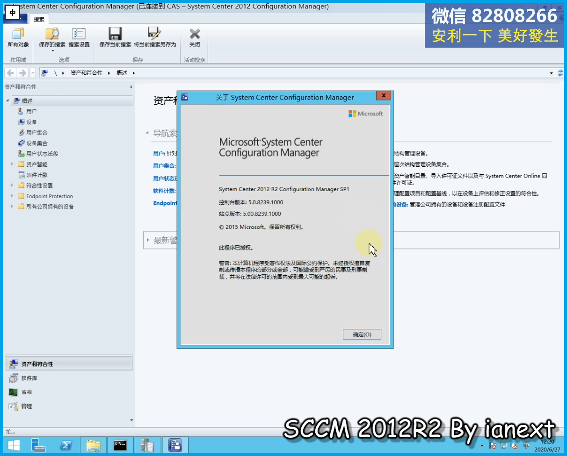Screen dimensions: 567x456
Task: Collapse the 导航索引 section
Action: (x=147, y=133)
